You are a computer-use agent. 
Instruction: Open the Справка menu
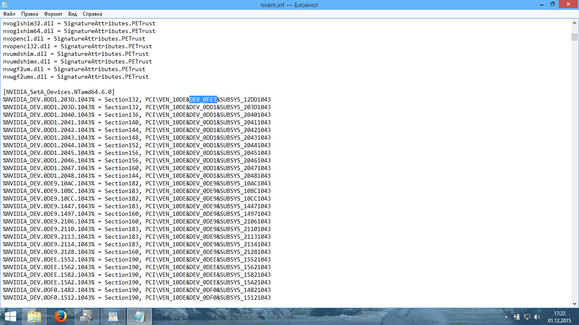coord(92,14)
